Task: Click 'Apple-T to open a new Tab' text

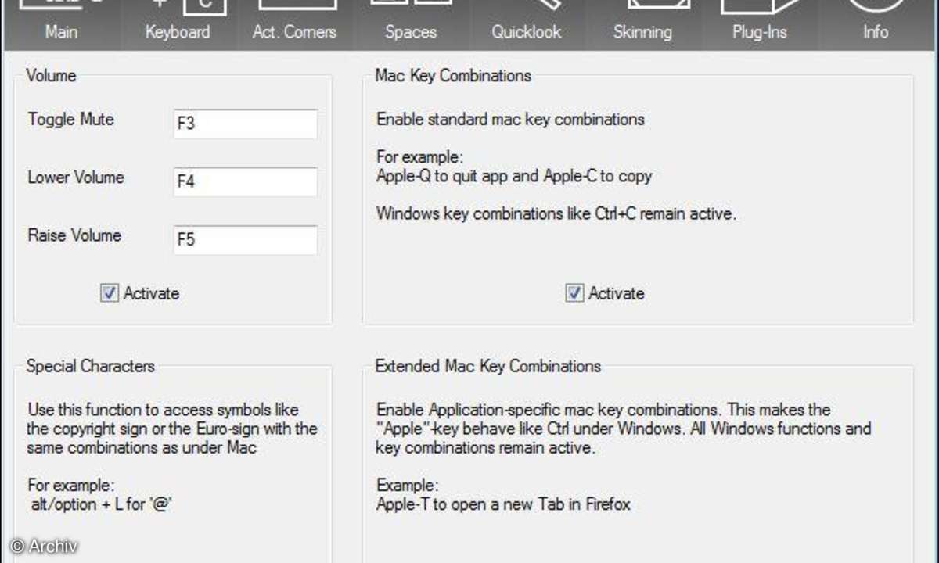Action: [x=503, y=504]
